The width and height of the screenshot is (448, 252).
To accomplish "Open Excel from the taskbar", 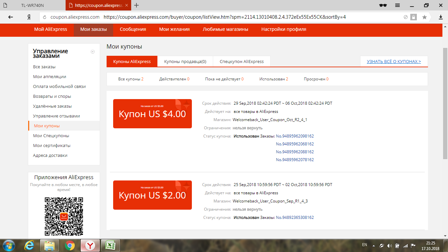I will (111, 245).
